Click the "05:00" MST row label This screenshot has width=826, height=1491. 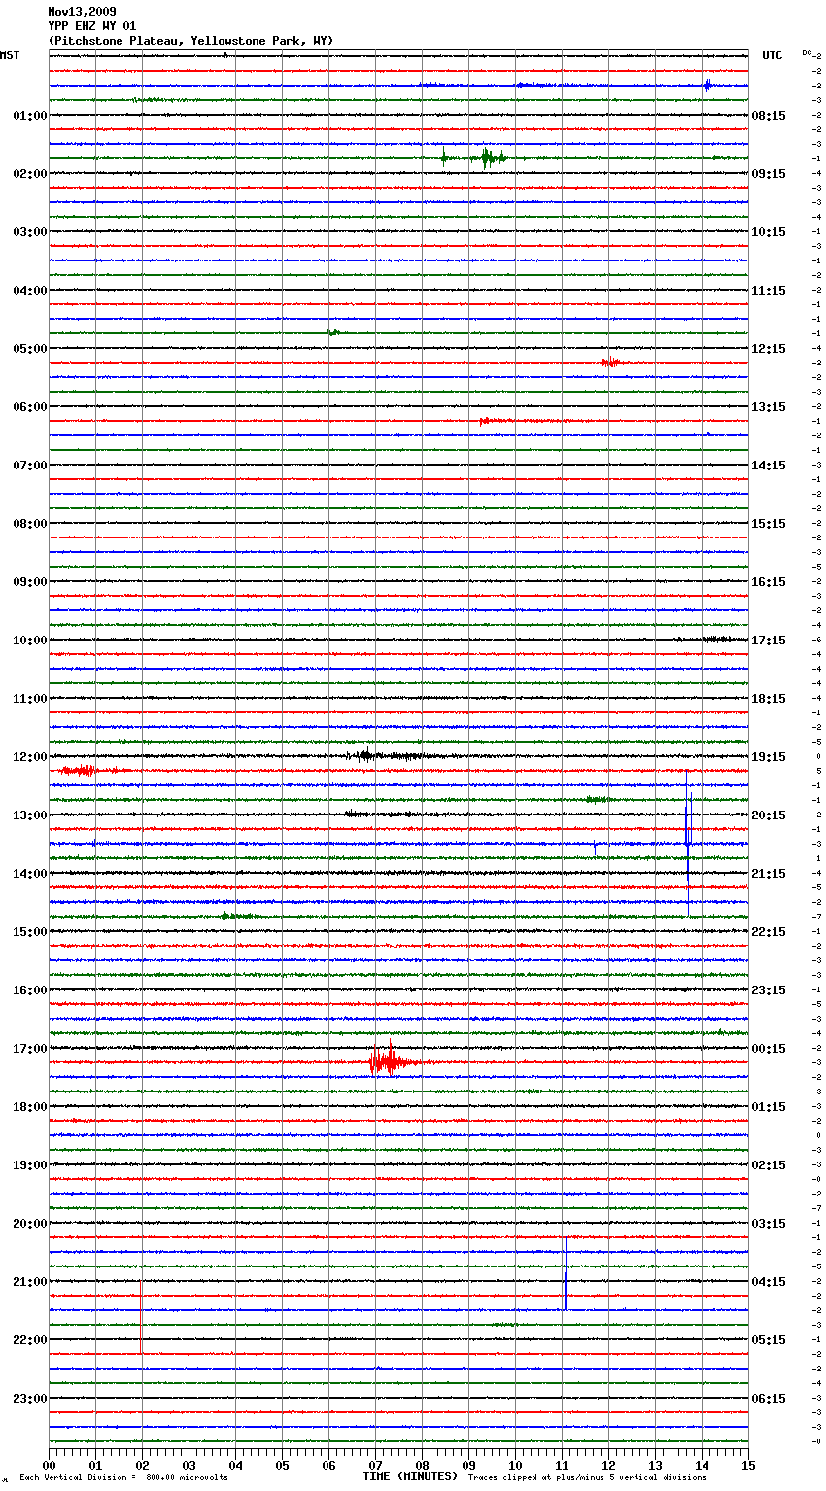[30, 349]
